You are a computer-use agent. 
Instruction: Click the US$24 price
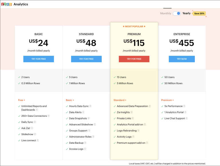39,43
